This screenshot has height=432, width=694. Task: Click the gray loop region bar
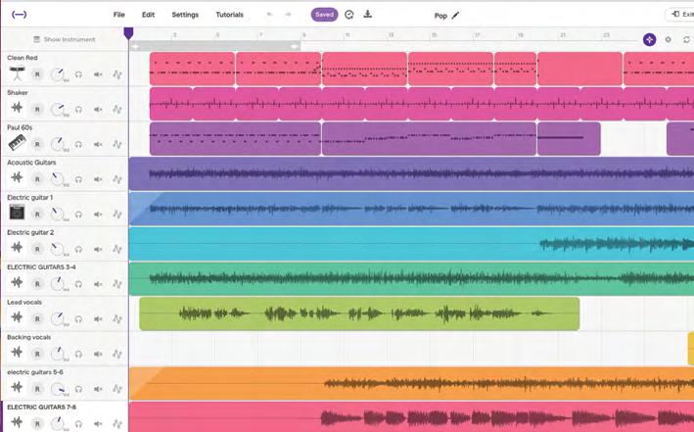point(215,46)
